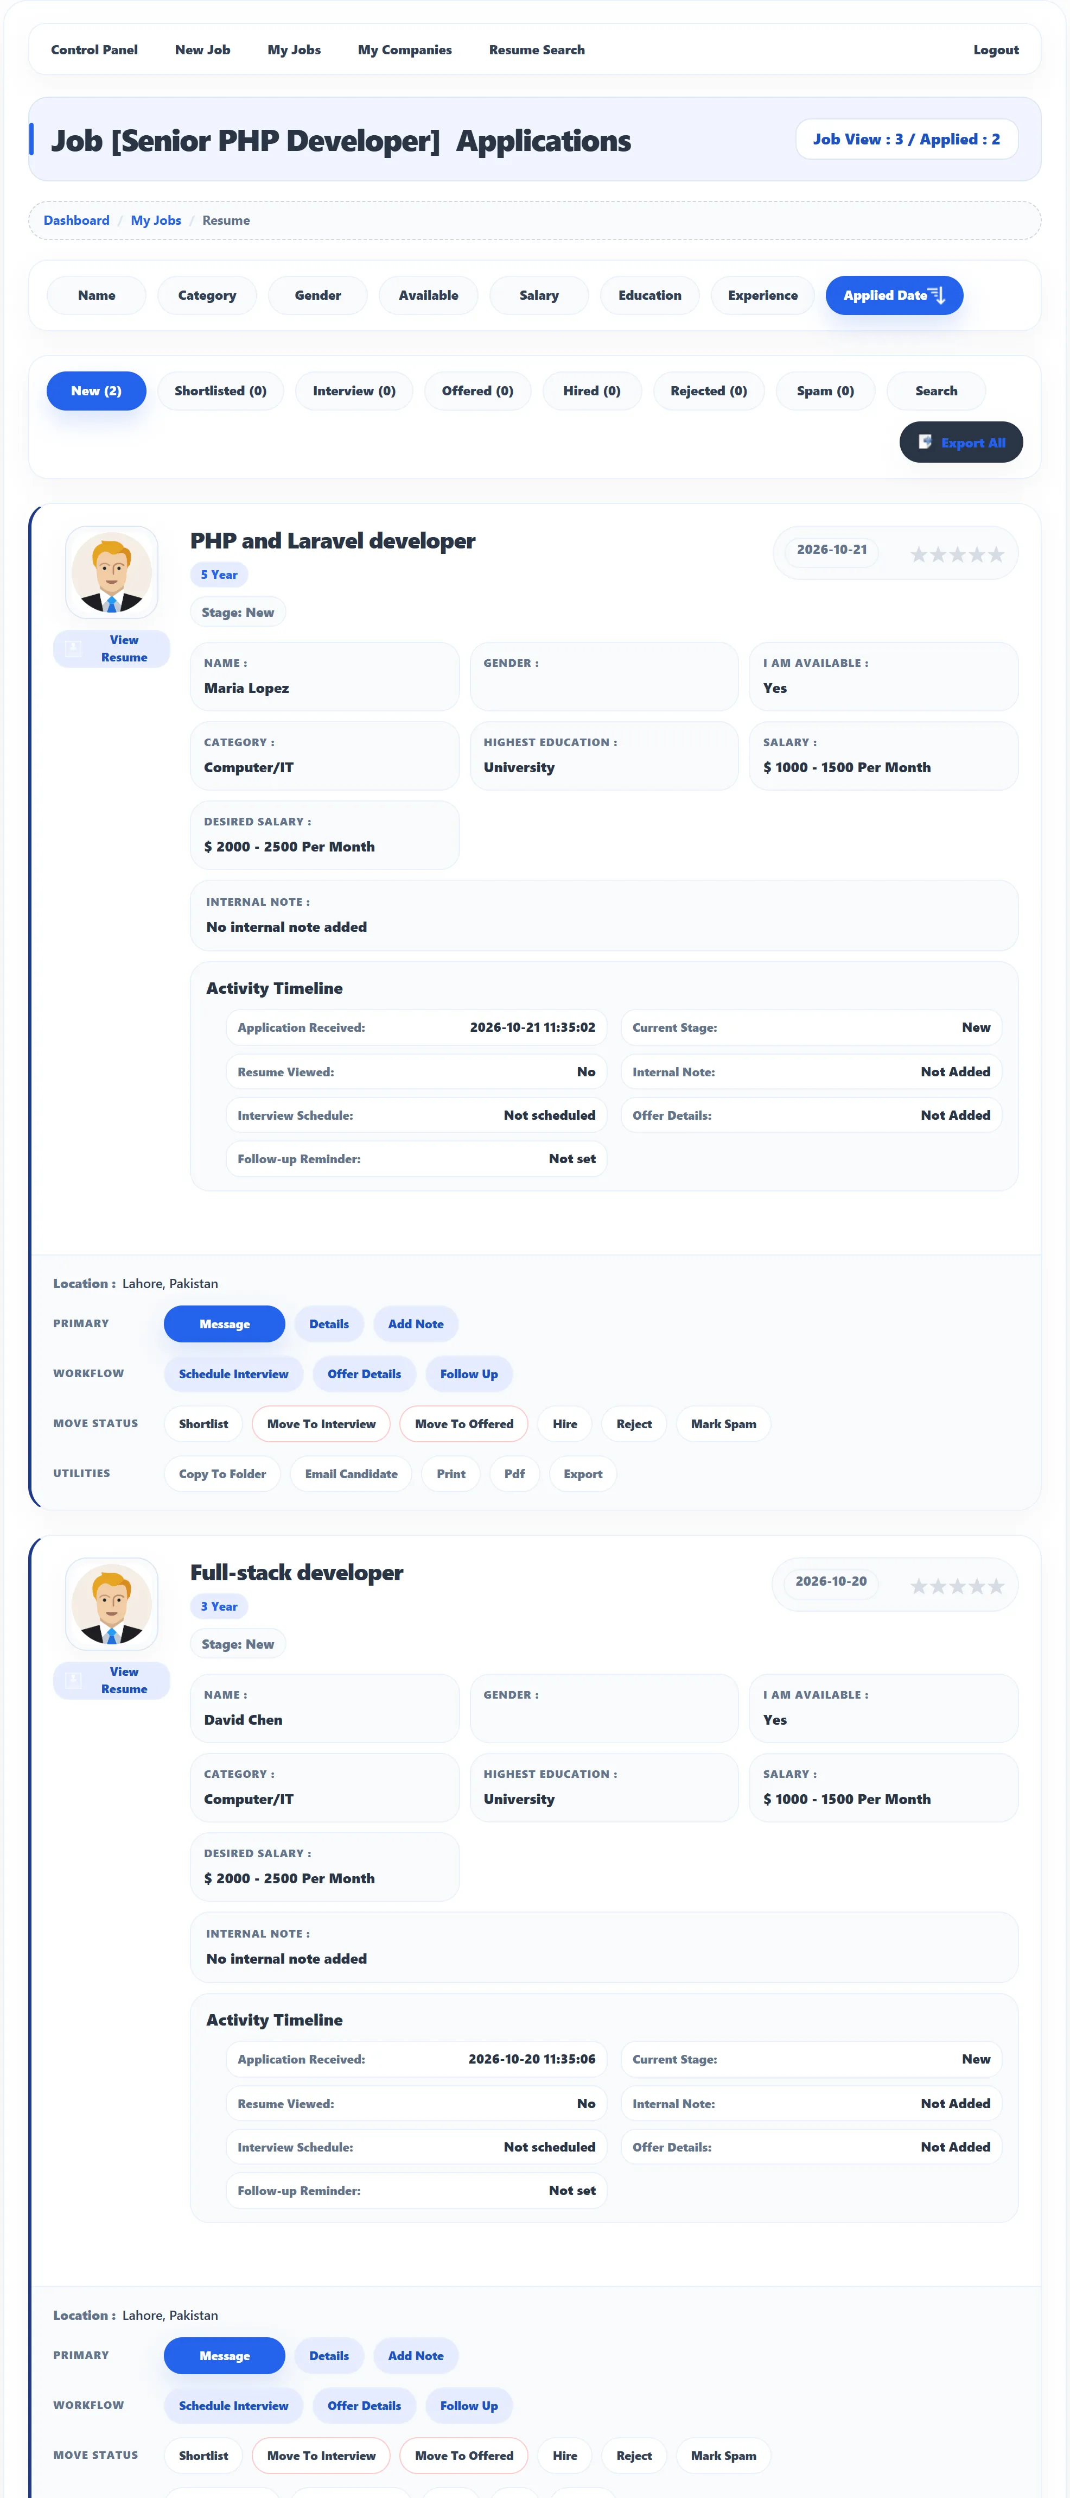Switch to Spam (0) tab
This screenshot has width=1070, height=2498.
(826, 391)
